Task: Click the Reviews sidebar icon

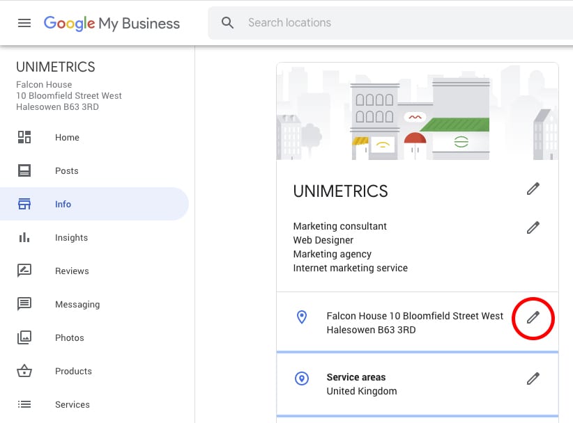Action: 24,271
